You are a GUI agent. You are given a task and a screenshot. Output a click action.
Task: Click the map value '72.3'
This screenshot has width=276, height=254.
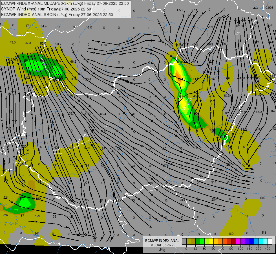tap(245, 164)
